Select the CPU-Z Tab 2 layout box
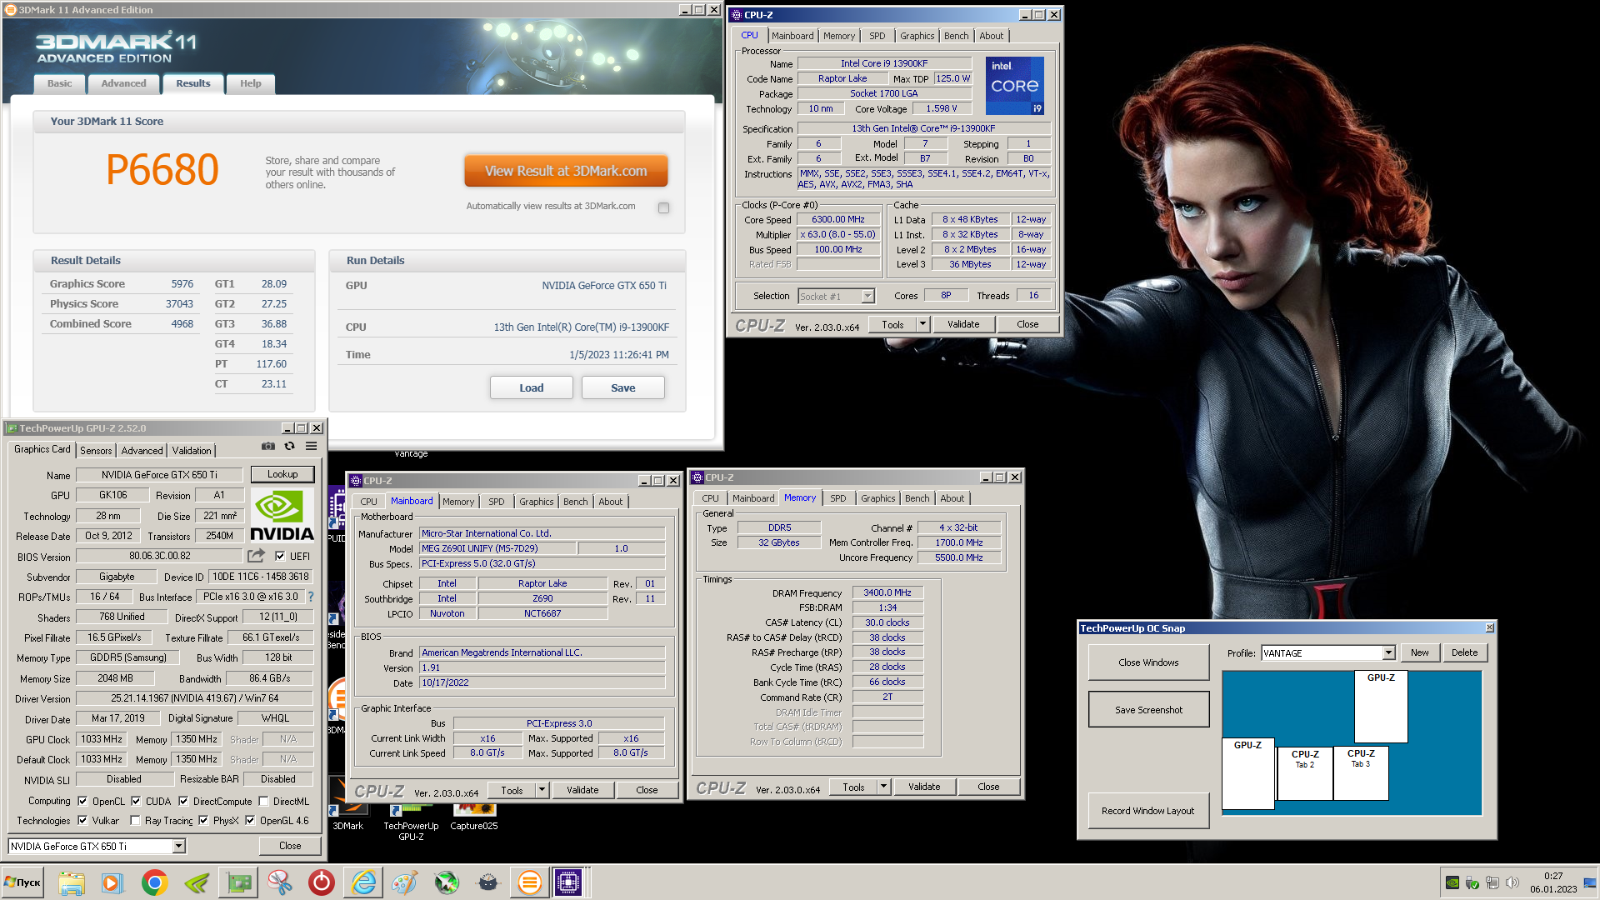This screenshot has height=900, width=1600. click(1305, 773)
